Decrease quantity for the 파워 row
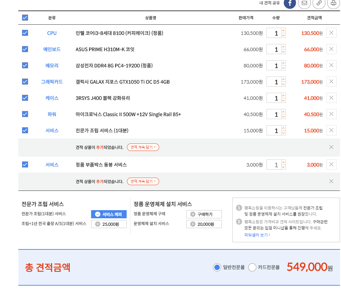The image size is (341, 289). pyautogui.click(x=283, y=117)
